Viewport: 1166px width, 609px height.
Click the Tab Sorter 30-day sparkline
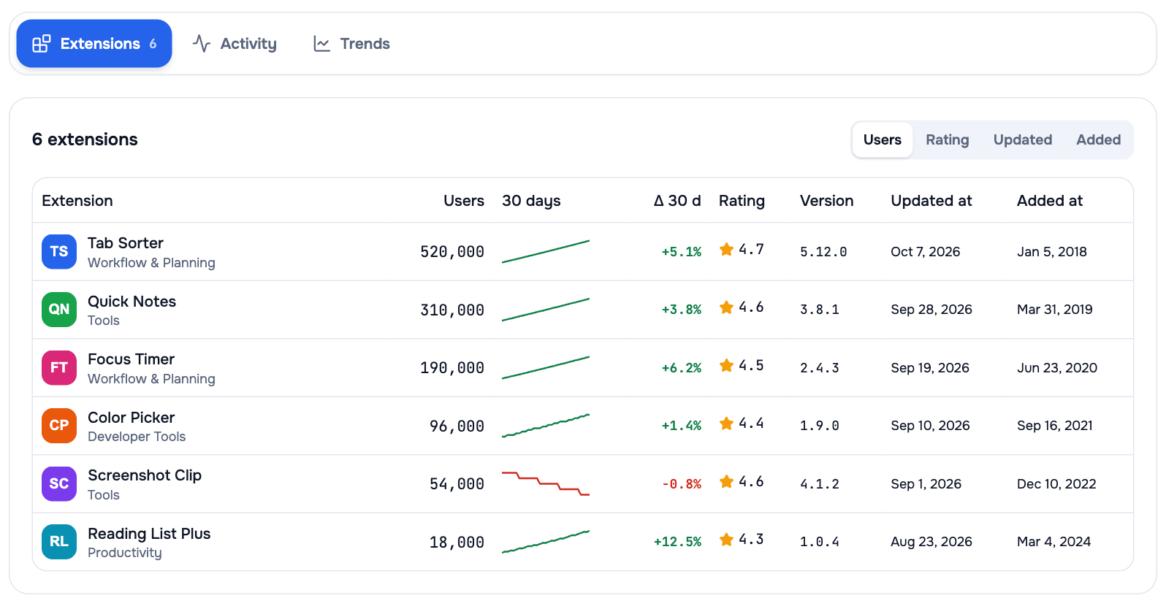click(546, 252)
